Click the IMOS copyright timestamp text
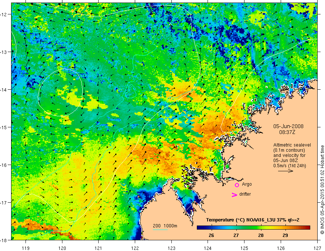The width and height of the screenshot is (325, 251). (322, 189)
